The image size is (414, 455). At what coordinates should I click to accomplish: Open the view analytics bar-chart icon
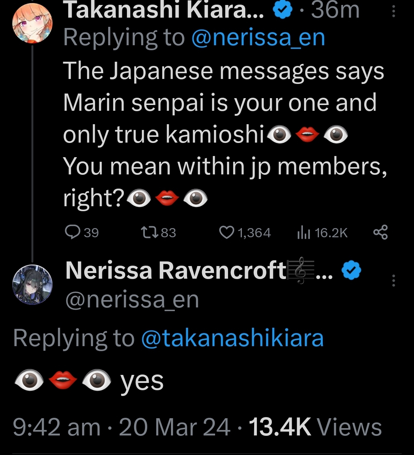(304, 232)
